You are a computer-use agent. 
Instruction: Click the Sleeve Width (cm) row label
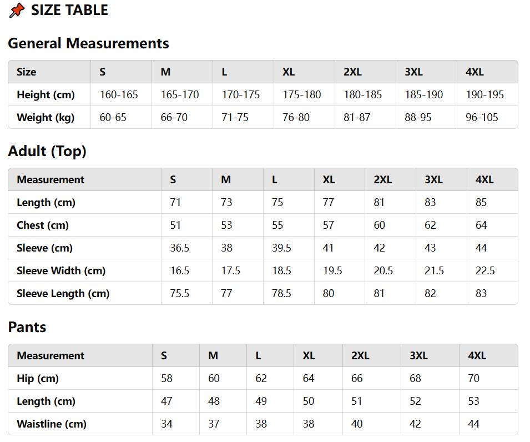(x=61, y=270)
